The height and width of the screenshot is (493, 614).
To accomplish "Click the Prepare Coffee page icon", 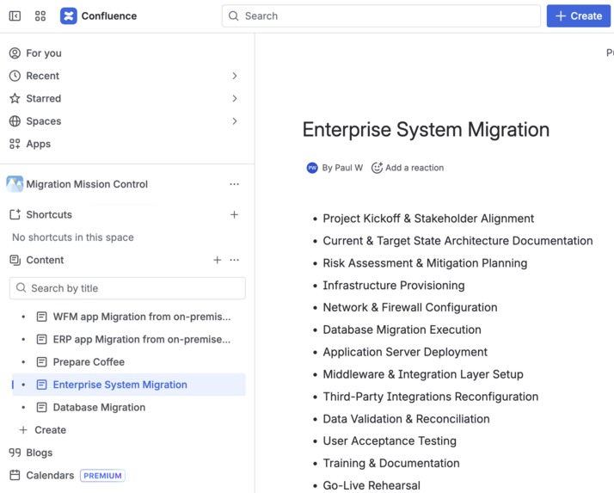I will click(41, 362).
